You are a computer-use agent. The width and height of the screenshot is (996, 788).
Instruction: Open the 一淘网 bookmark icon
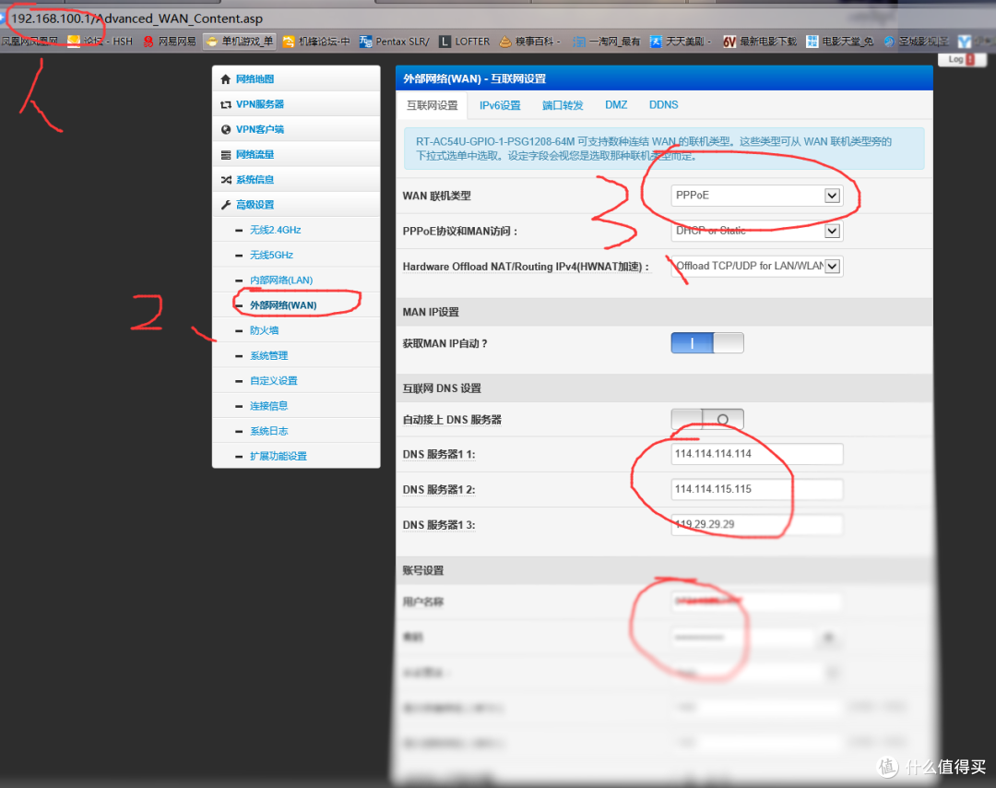[578, 42]
